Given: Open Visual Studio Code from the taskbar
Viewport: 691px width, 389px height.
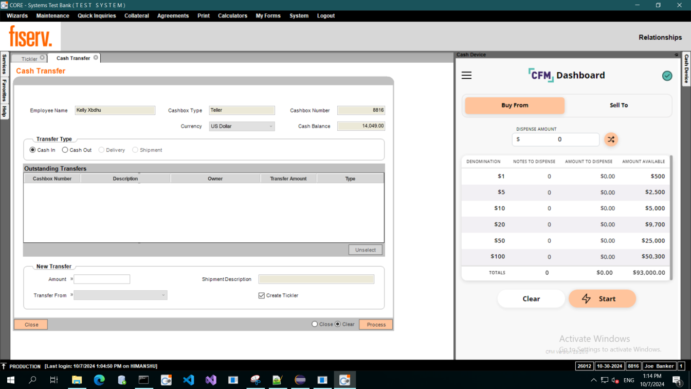Looking at the screenshot, I should [188, 380].
